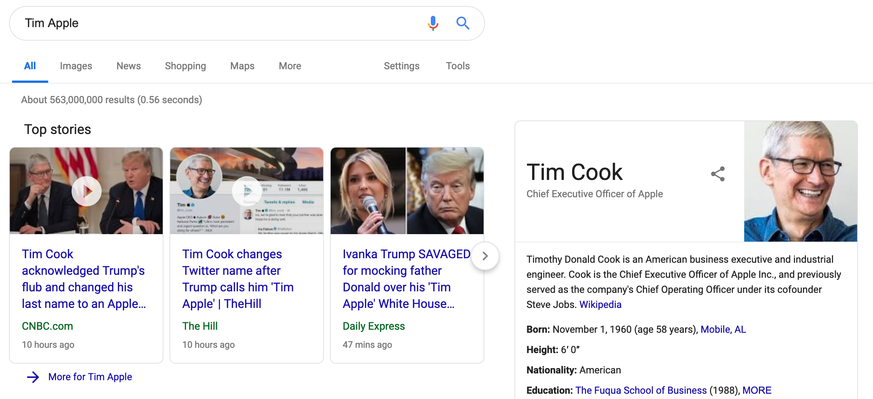Open the Maps tab

pos(242,66)
